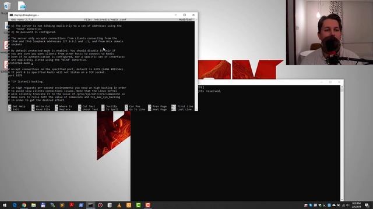Image resolution: width=373 pixels, height=209 pixels.
Task: Click the Uncut Text shortcut in nano
Action: [x=88, y=110]
